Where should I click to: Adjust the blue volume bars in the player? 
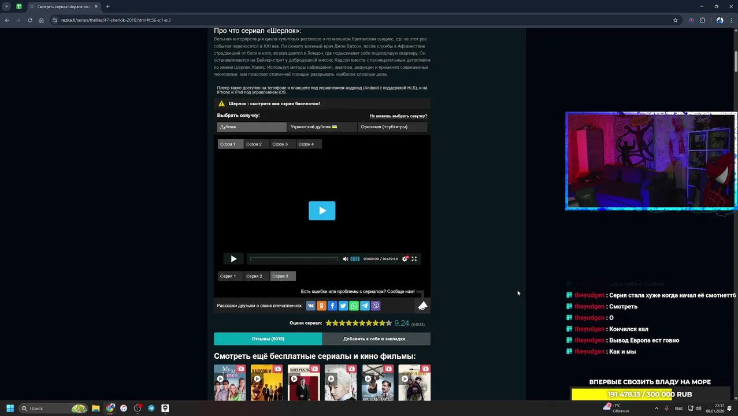coord(355,259)
